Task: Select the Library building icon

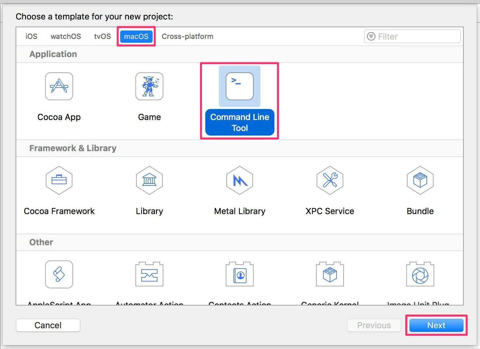Action: [149, 180]
